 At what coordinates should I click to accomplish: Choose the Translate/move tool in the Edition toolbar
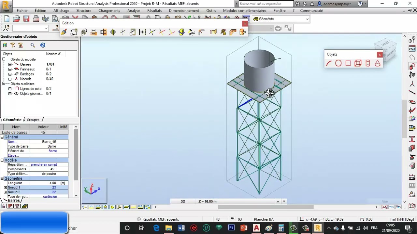tap(74, 32)
